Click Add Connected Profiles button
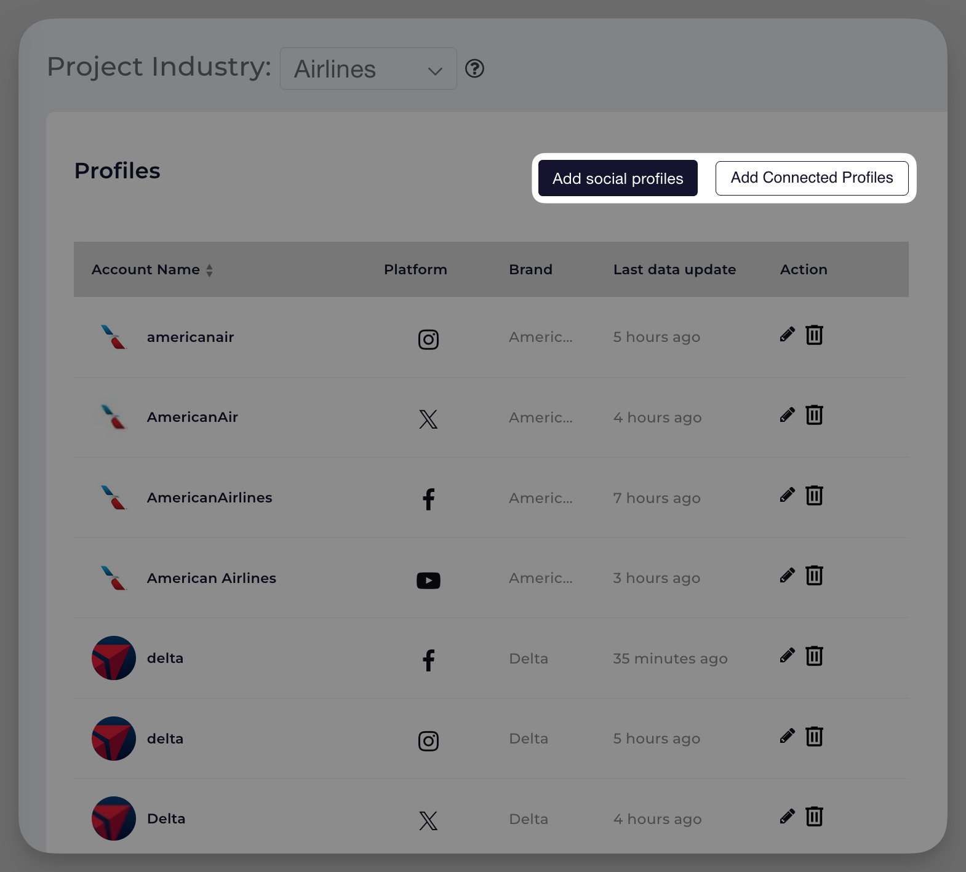 [812, 178]
